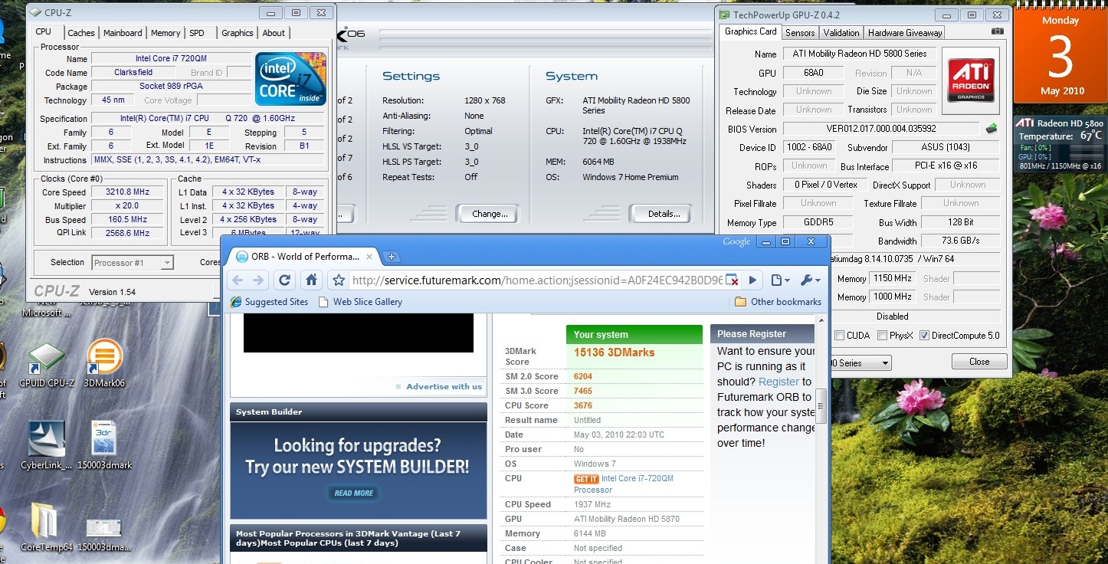Open the Hardware Giveaway tab in GPU-Z
Screen dimensions: 1108x564
(905, 33)
